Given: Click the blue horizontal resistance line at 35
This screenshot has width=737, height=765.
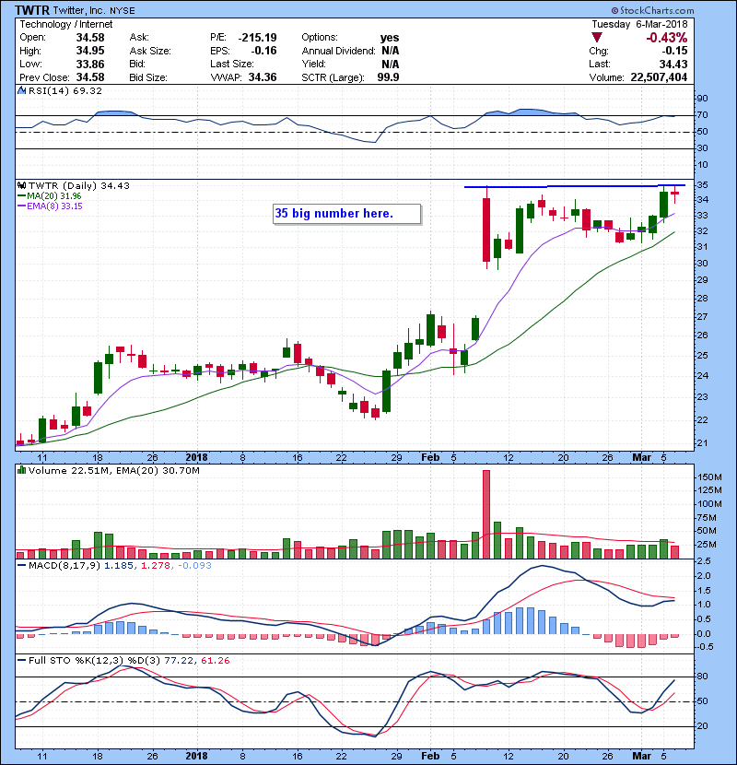Looking at the screenshot, I should [x=575, y=186].
